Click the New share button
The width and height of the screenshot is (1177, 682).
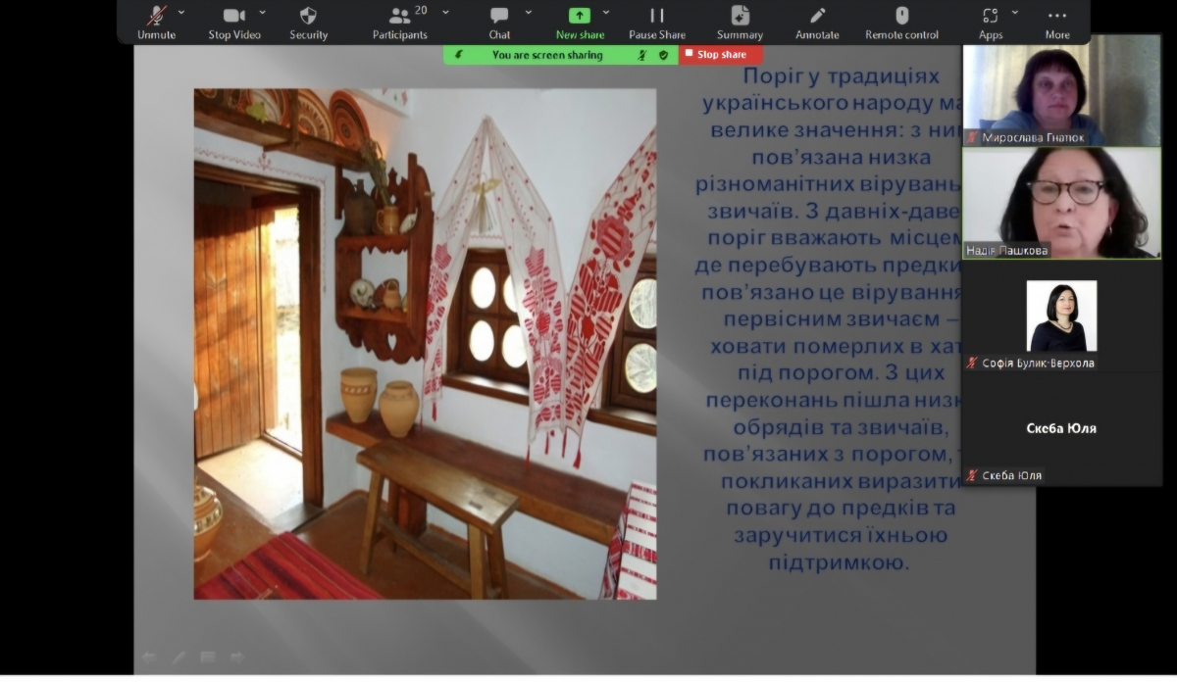[580, 22]
